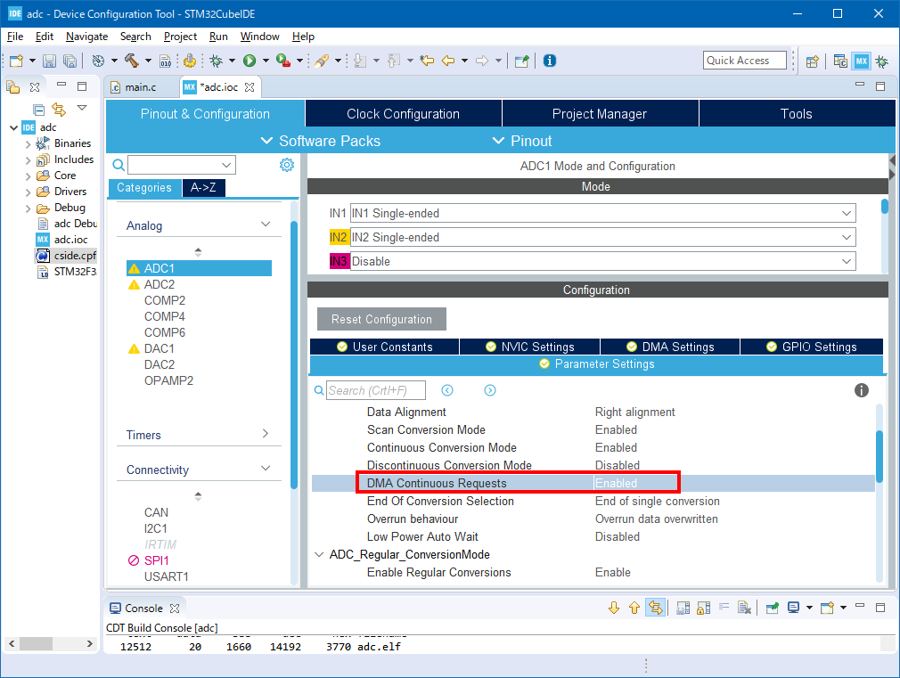Image resolution: width=900 pixels, height=678 pixels.
Task: Click the previous search result arrow icon
Action: tap(447, 390)
